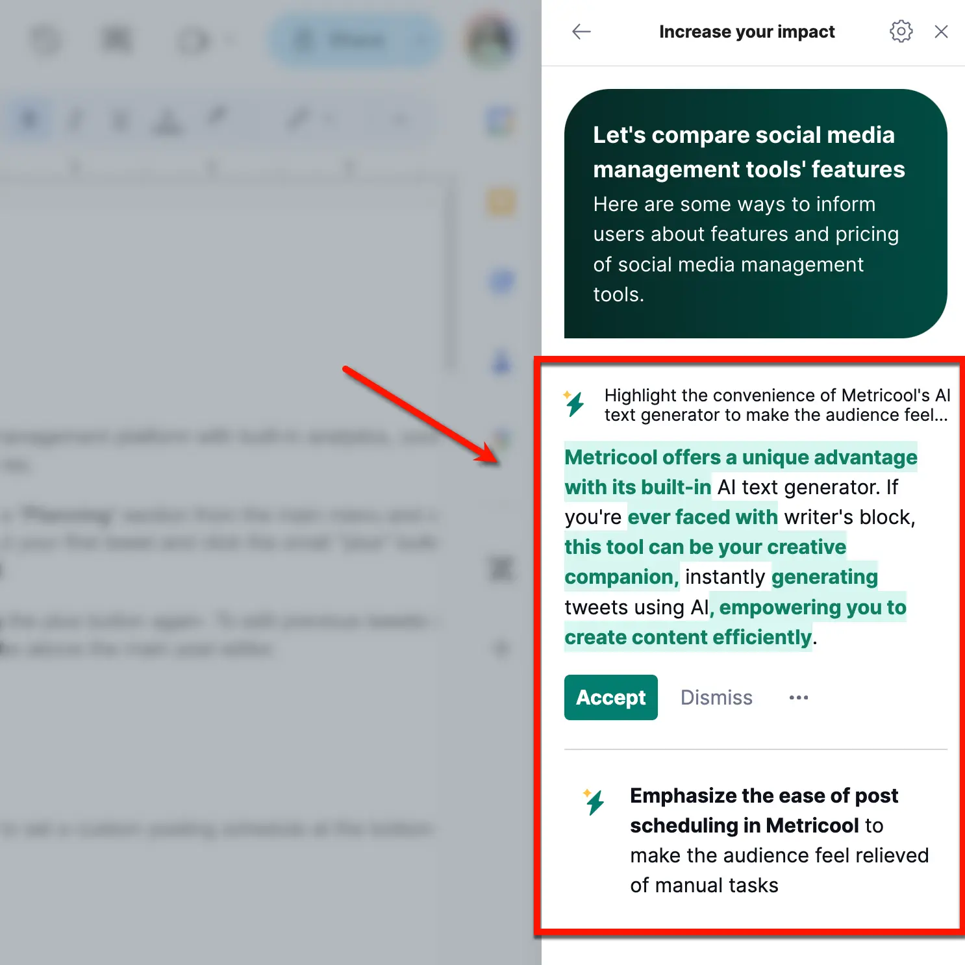Image resolution: width=965 pixels, height=965 pixels.
Task: Toggle italic formatting in the toolbar
Action: [76, 119]
